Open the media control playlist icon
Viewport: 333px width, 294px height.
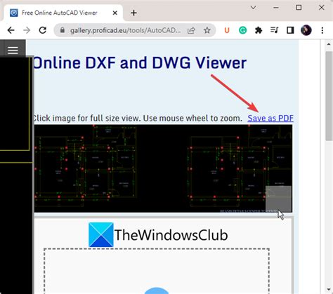point(274,30)
